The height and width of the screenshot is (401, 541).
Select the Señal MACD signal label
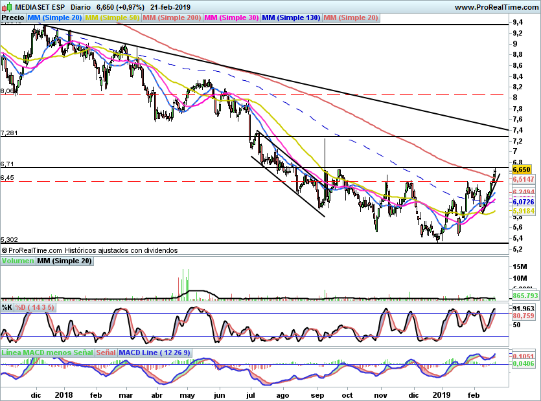106,352
